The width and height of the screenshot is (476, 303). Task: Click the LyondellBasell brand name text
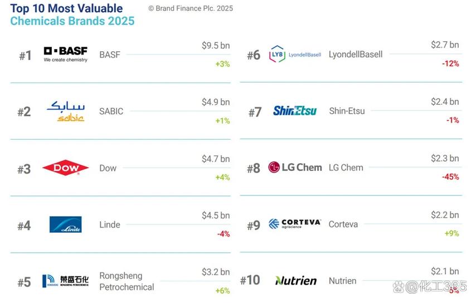(356, 55)
